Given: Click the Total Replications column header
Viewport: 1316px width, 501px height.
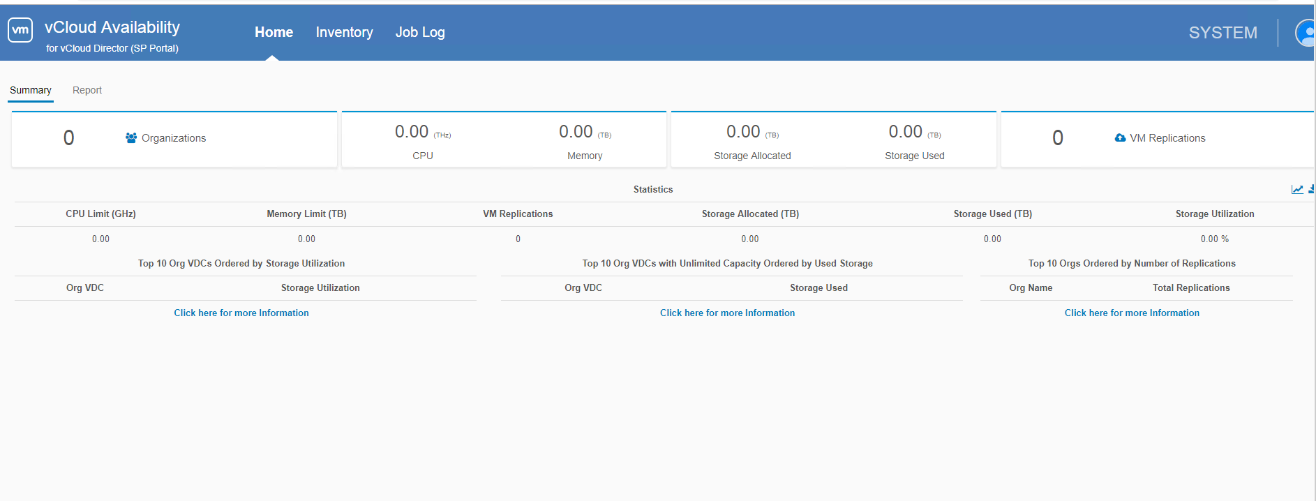Looking at the screenshot, I should coord(1191,288).
